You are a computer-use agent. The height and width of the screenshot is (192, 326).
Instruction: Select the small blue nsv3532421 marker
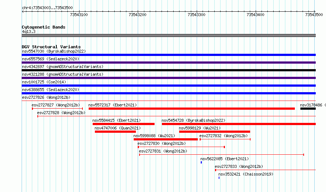point(219,178)
